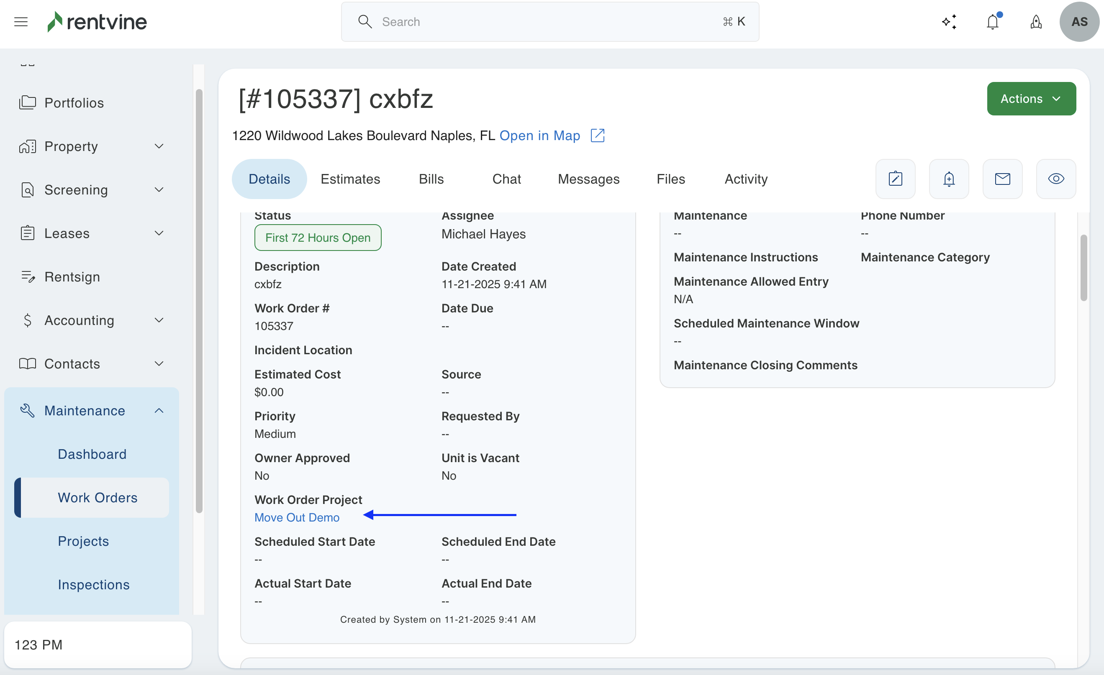This screenshot has height=675, width=1104.
Task: Click the details panel vertical scrollbar
Action: point(1083,268)
